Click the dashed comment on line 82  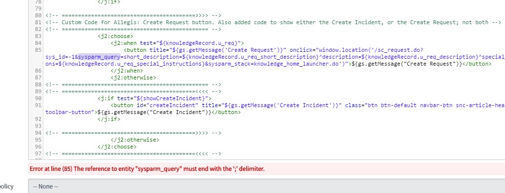pos(133,29)
